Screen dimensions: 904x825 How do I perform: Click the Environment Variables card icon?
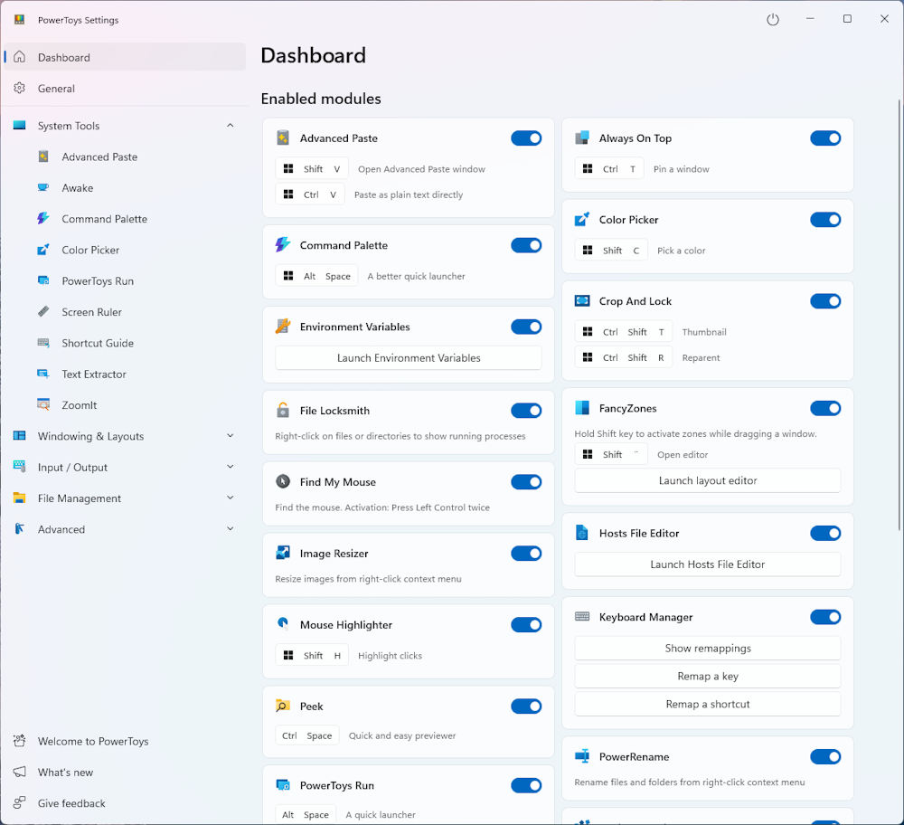pyautogui.click(x=282, y=327)
